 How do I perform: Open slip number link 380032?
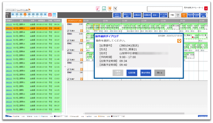pyautogui.click(x=9, y=86)
